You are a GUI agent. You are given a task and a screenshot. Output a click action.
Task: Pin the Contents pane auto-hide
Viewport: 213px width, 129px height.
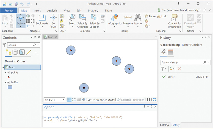(x=35, y=37)
